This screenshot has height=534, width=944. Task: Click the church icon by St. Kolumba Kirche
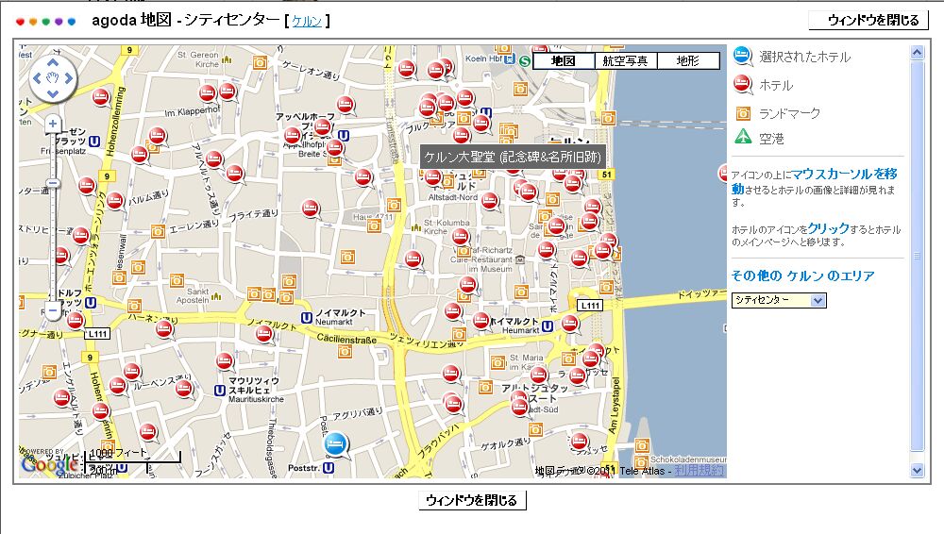coord(416,227)
